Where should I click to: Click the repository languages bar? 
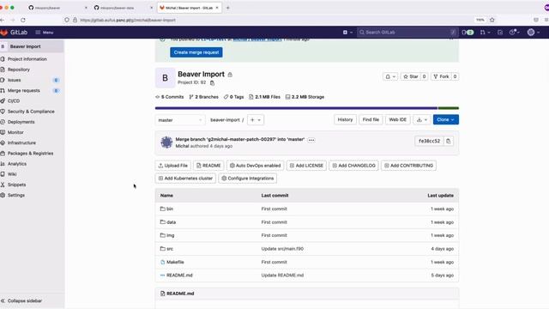click(307, 108)
